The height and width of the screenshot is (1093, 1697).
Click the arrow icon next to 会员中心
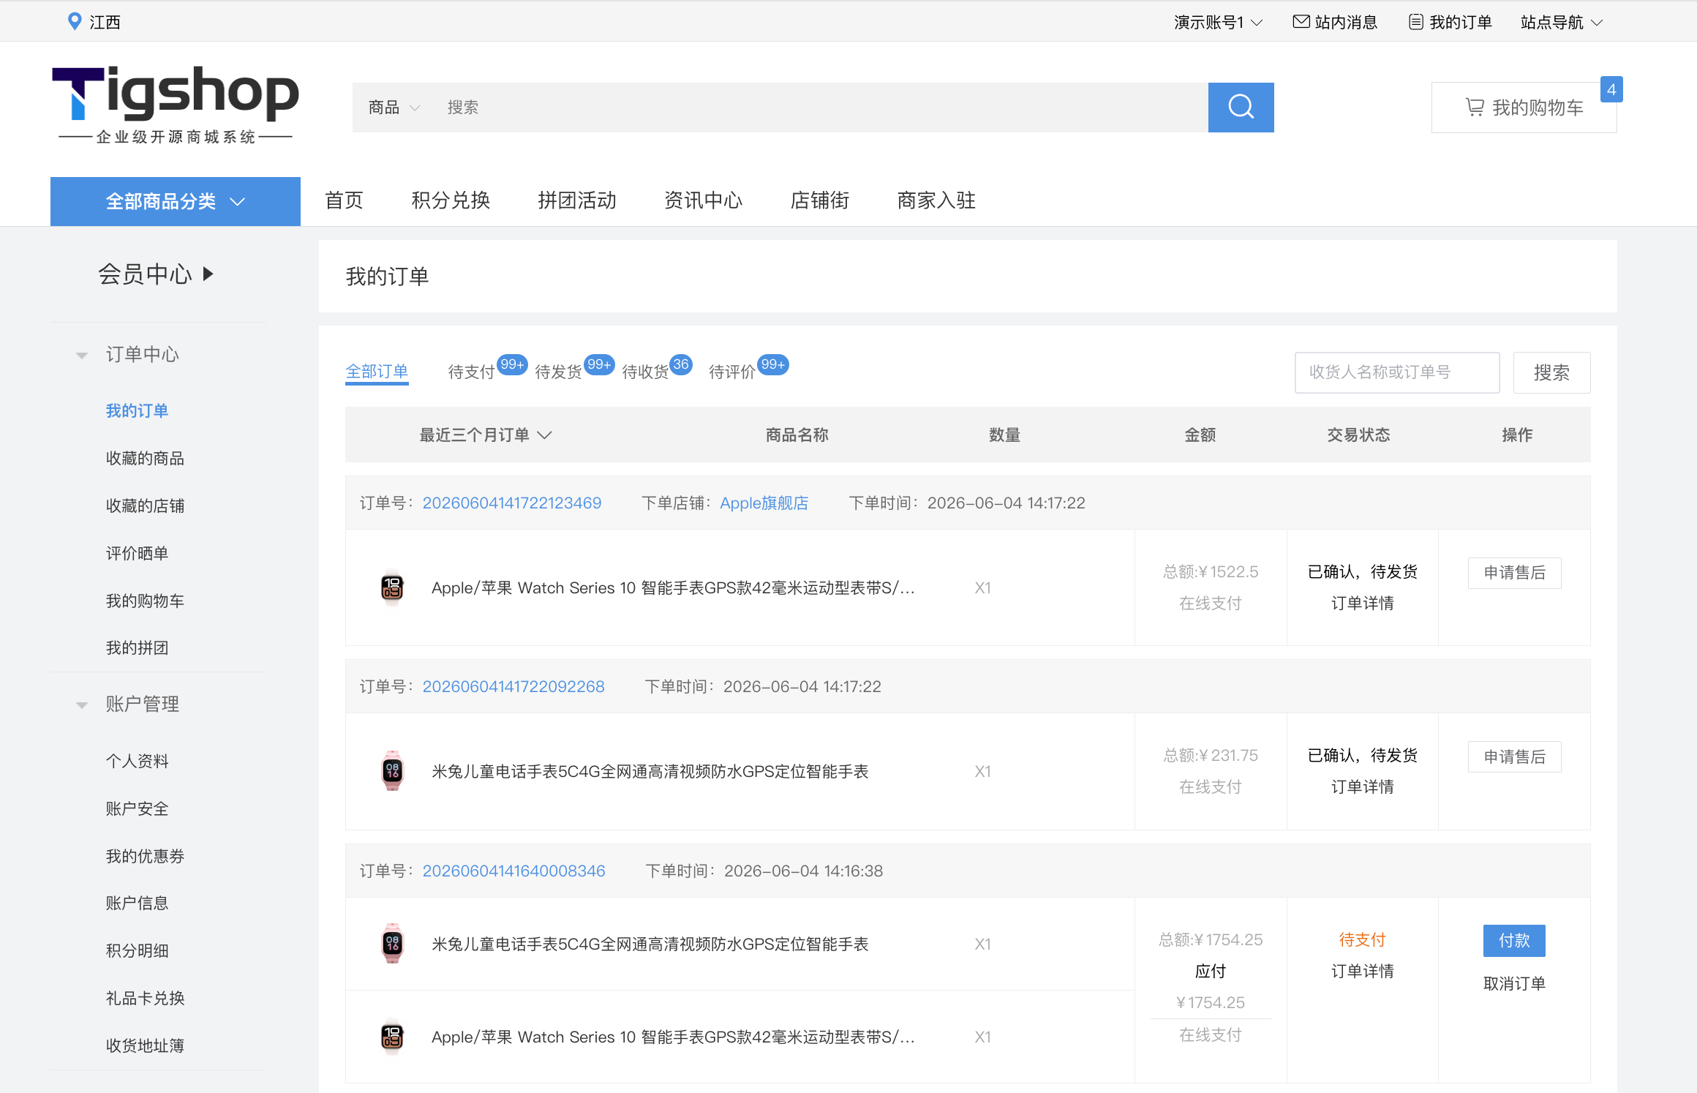click(x=208, y=274)
